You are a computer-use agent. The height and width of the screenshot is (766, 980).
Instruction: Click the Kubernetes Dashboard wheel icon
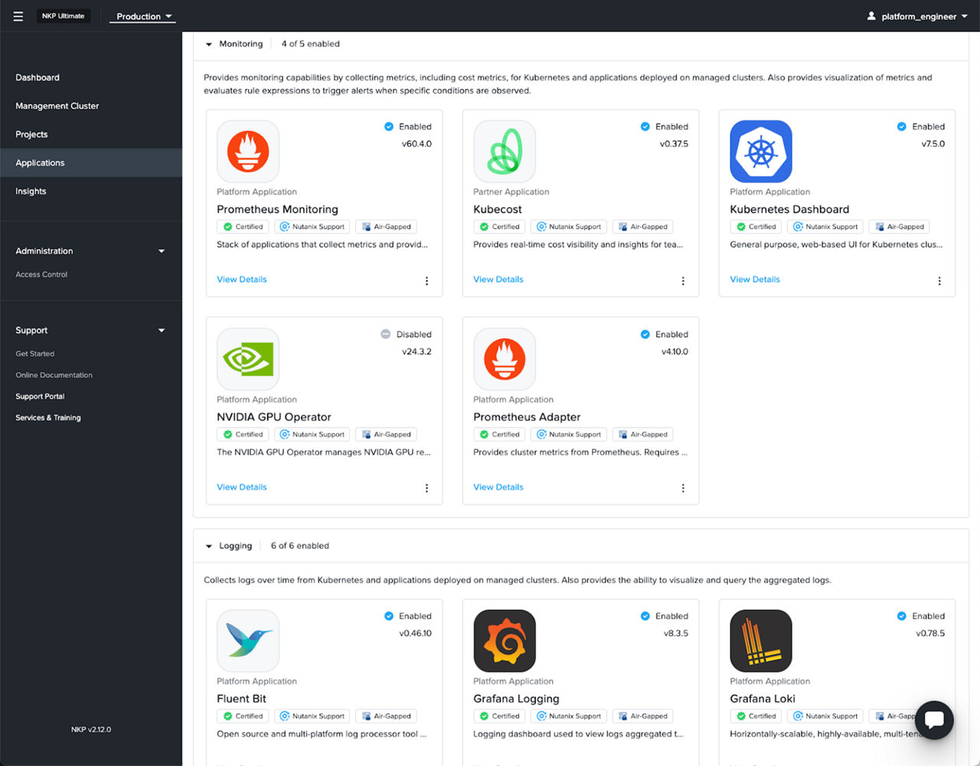tap(761, 151)
